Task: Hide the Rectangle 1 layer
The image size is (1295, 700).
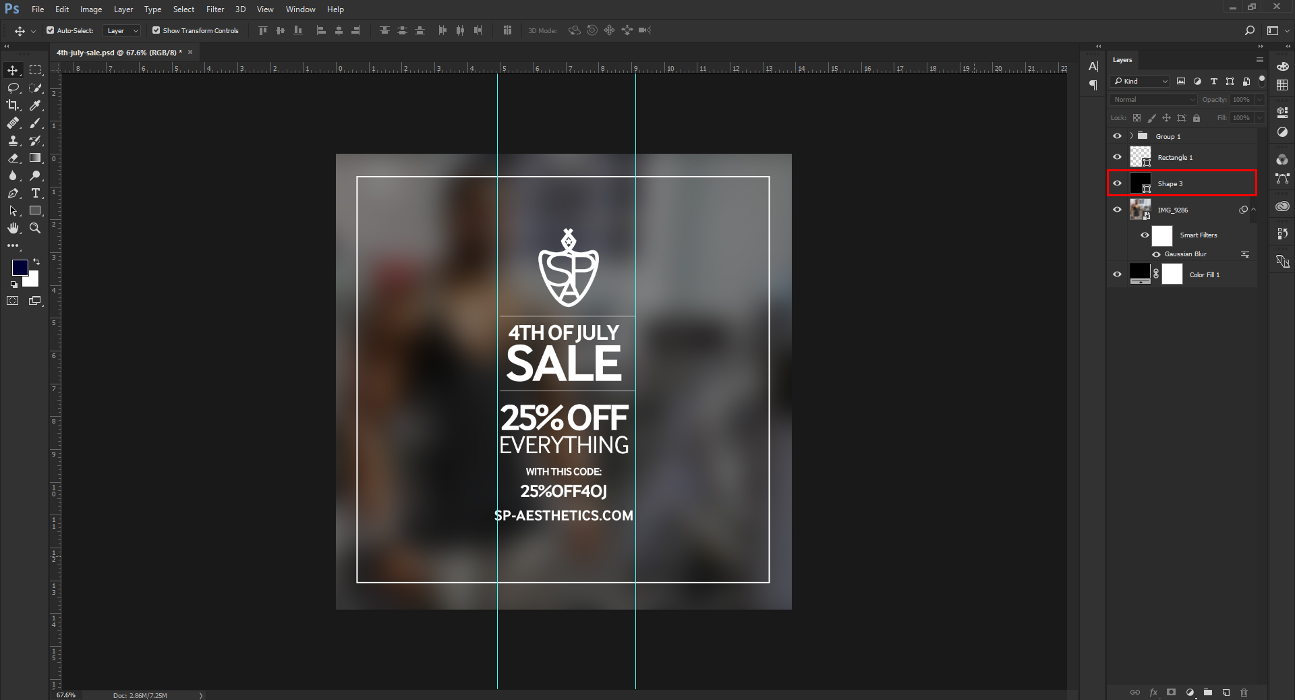Action: [1117, 157]
